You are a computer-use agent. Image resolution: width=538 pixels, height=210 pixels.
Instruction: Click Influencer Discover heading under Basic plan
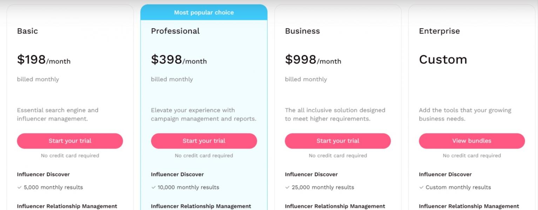[x=43, y=174]
